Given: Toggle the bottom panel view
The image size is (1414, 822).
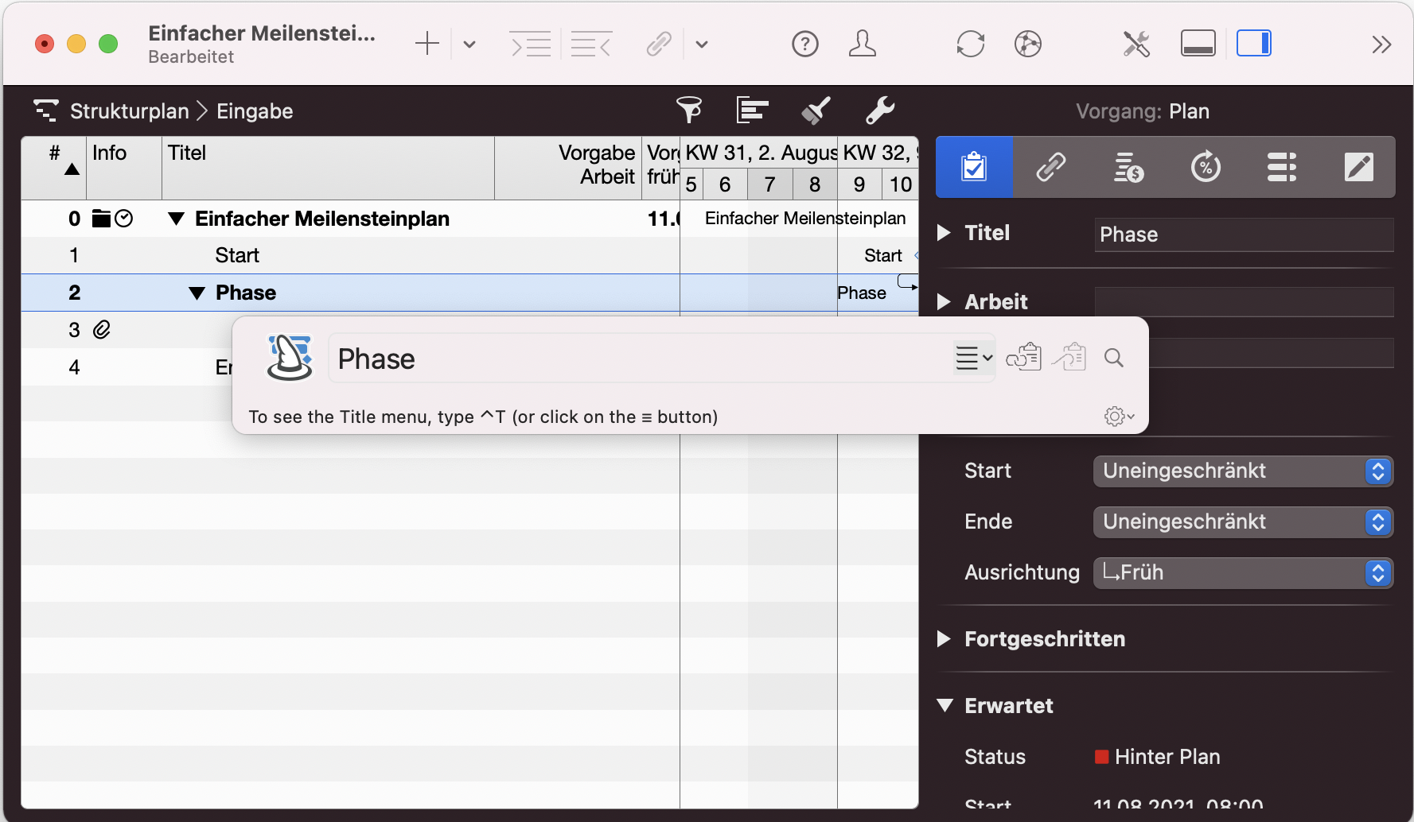Looking at the screenshot, I should click(x=1198, y=44).
